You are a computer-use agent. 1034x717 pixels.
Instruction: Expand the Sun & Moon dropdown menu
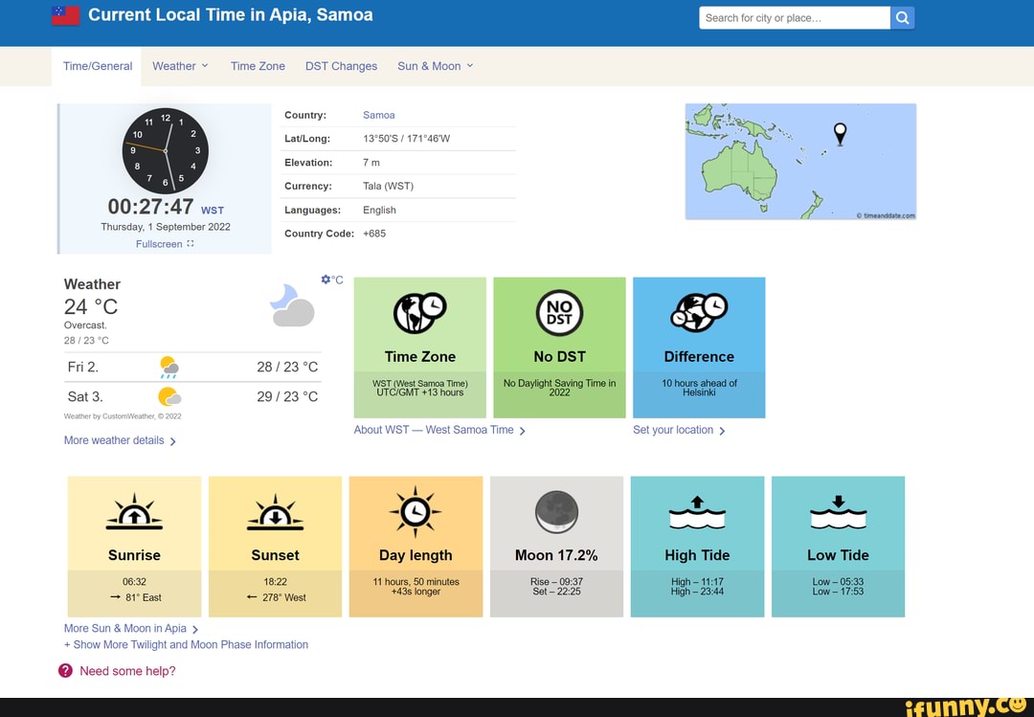click(x=435, y=66)
